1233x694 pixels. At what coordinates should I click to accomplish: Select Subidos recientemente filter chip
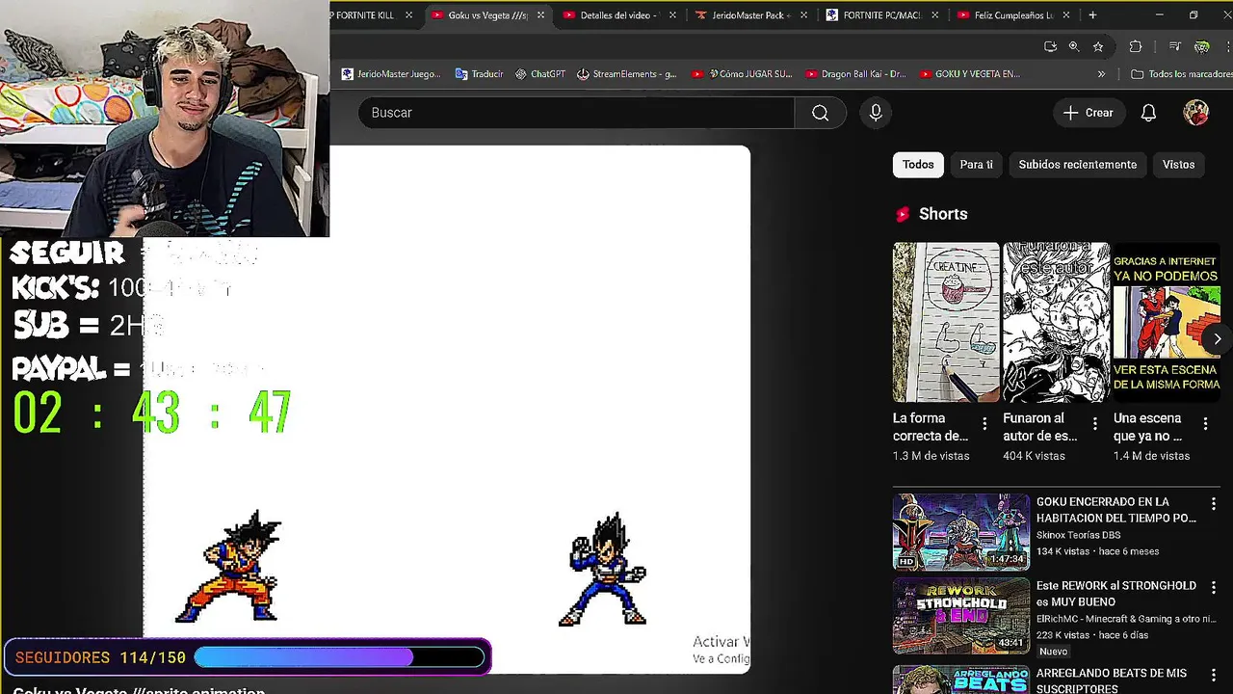pos(1077,165)
